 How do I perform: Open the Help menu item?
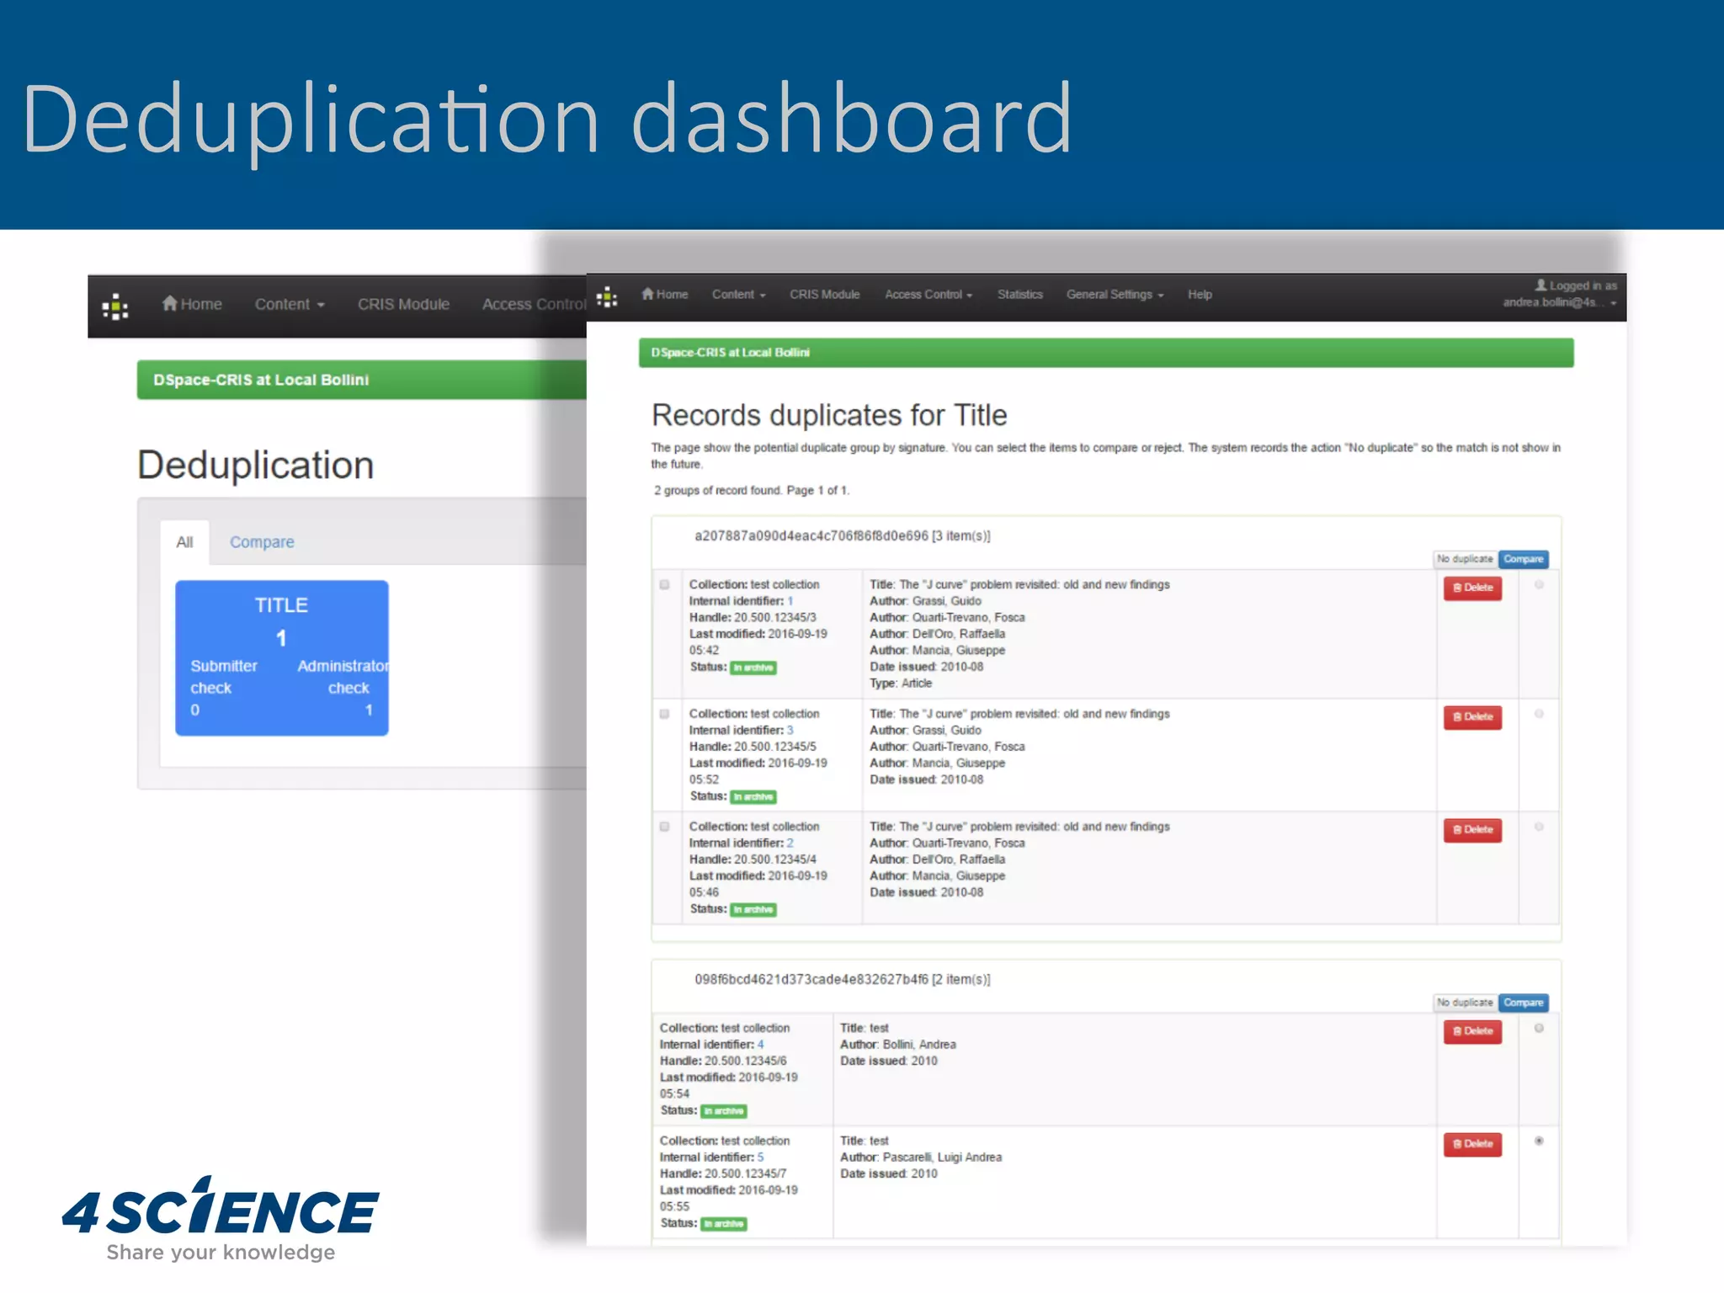click(x=1200, y=294)
